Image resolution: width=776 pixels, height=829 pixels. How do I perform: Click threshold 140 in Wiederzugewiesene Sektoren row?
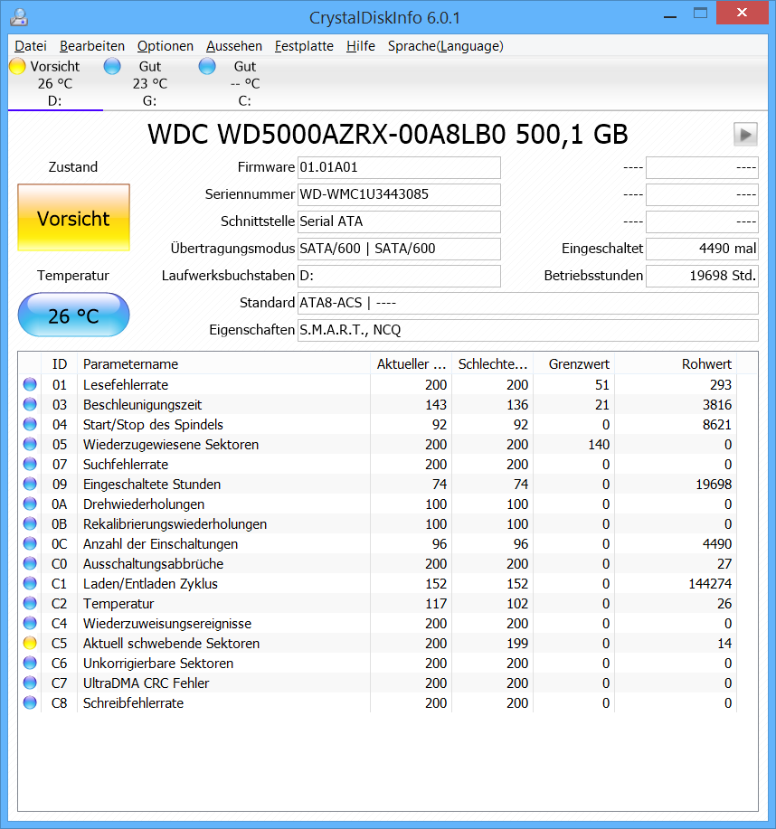click(x=599, y=445)
